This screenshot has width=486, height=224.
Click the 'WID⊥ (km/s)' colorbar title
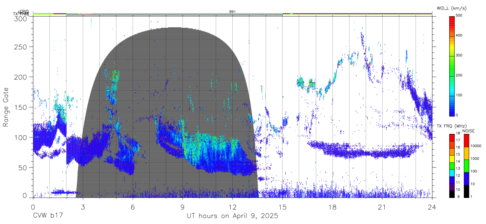(452, 8)
